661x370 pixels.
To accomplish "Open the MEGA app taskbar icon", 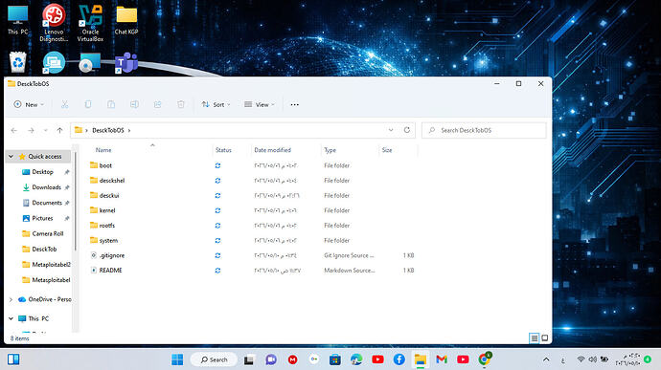I will point(292,359).
